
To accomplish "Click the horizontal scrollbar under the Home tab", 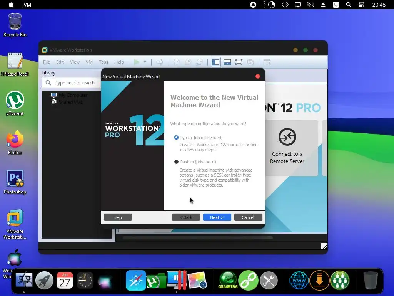I will point(197,237).
